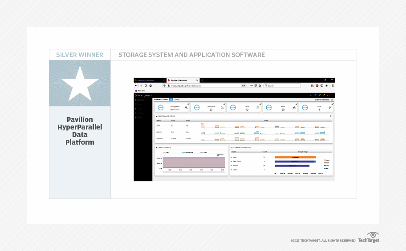Collapse the Capacity Trends panel header
The height and width of the screenshot is (251, 406).
click(x=156, y=147)
